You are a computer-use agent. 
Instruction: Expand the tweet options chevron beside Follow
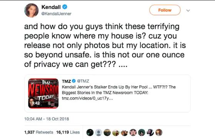click(x=188, y=10)
